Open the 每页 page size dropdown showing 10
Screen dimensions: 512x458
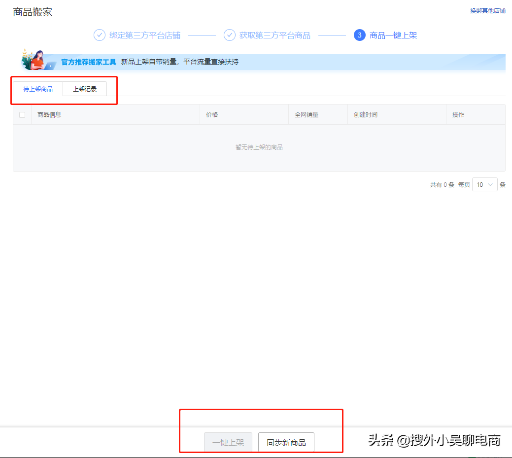point(484,184)
